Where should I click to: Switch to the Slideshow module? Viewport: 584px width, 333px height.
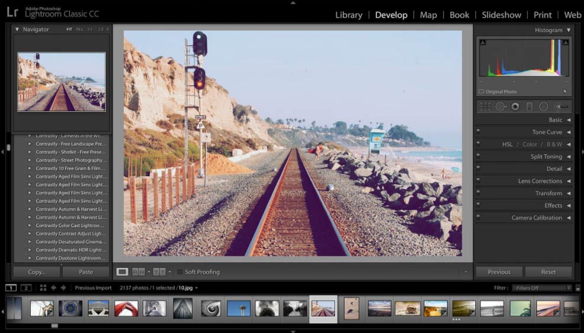pyautogui.click(x=501, y=15)
